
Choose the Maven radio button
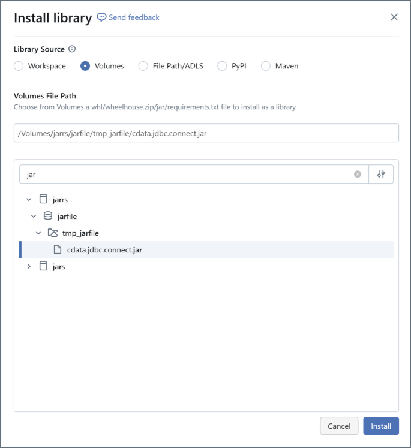click(x=266, y=66)
